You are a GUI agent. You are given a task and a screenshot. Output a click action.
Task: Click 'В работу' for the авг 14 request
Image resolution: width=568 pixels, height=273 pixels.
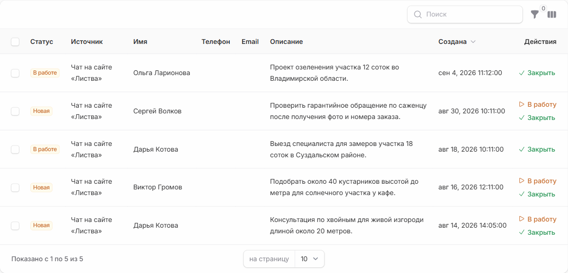point(538,219)
